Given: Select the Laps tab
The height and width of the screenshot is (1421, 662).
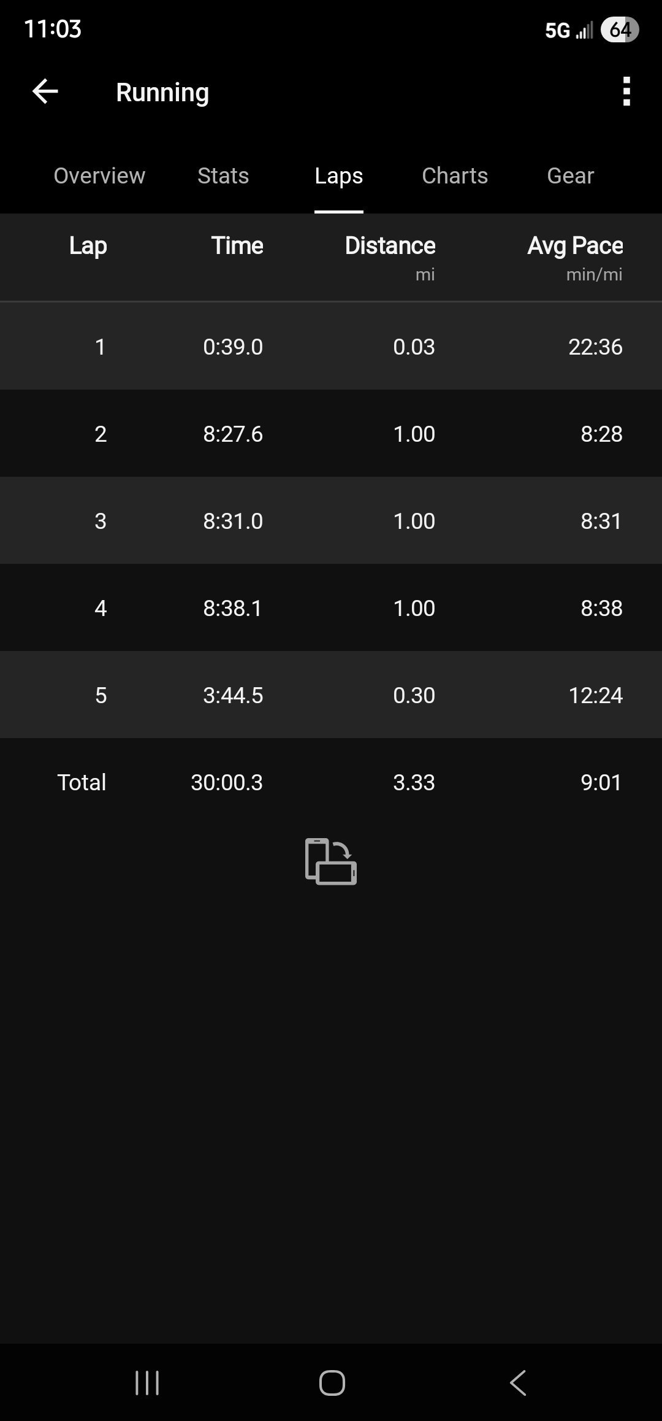Looking at the screenshot, I should point(338,176).
